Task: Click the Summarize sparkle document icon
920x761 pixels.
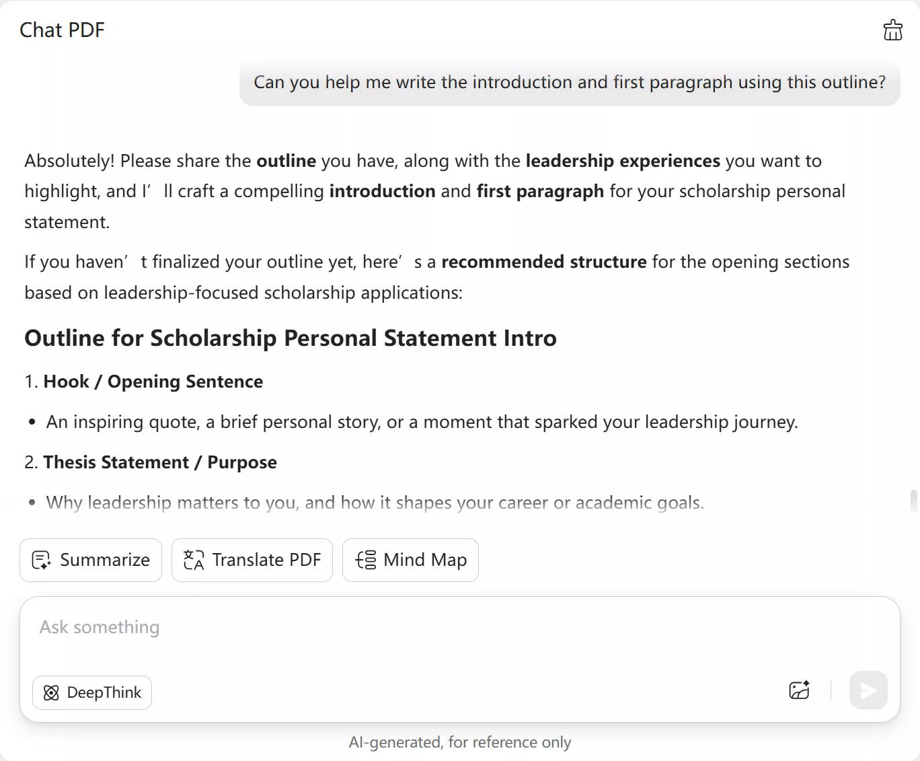Action: (x=42, y=560)
